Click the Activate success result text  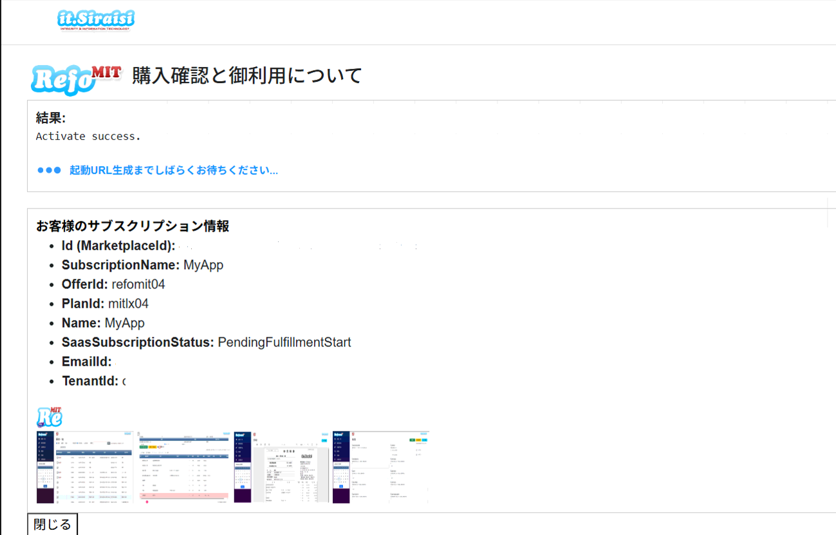(x=88, y=136)
